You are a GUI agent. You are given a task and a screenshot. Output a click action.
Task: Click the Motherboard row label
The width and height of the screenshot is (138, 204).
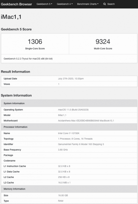point(11,120)
